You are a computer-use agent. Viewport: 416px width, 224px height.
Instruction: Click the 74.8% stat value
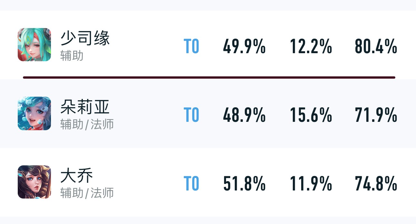(376, 184)
